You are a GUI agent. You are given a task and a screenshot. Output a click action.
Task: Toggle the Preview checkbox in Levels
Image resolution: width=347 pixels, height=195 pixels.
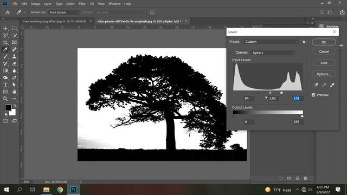pyautogui.click(x=313, y=95)
